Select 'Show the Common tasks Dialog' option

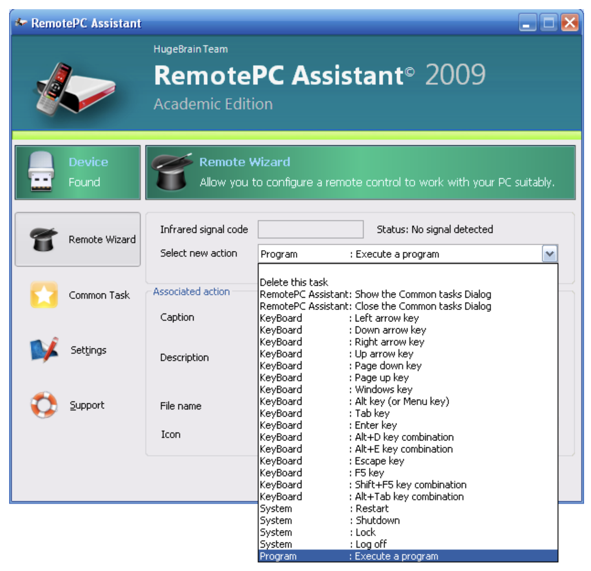pyautogui.click(x=408, y=294)
